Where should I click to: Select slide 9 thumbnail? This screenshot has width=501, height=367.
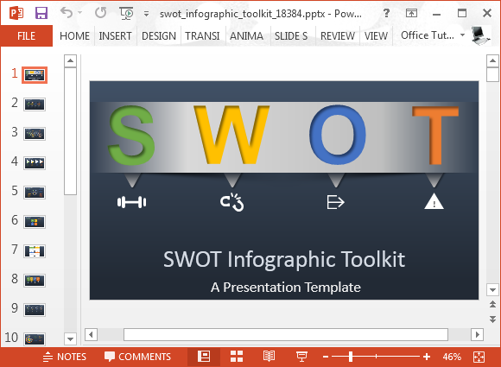(x=35, y=309)
